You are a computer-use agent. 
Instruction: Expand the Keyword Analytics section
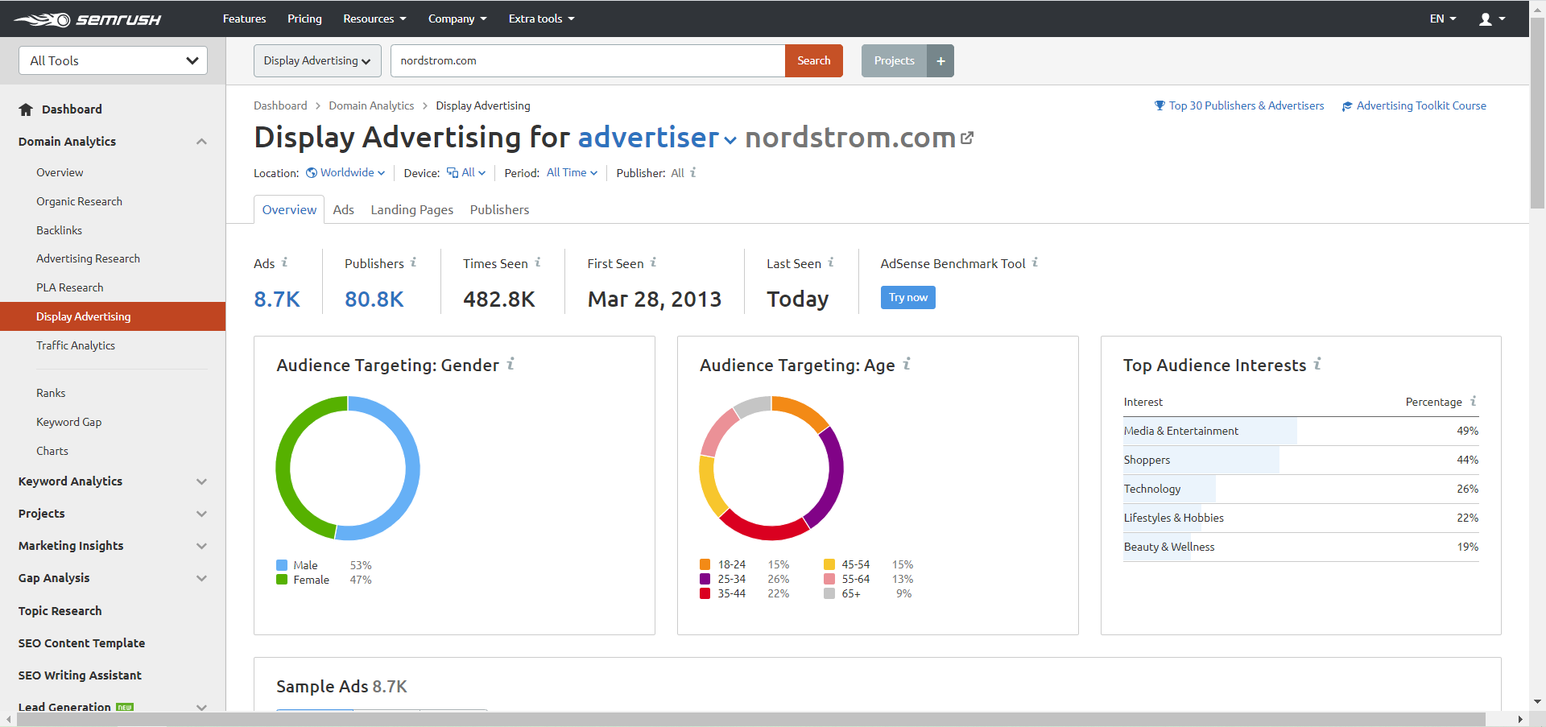tap(201, 481)
